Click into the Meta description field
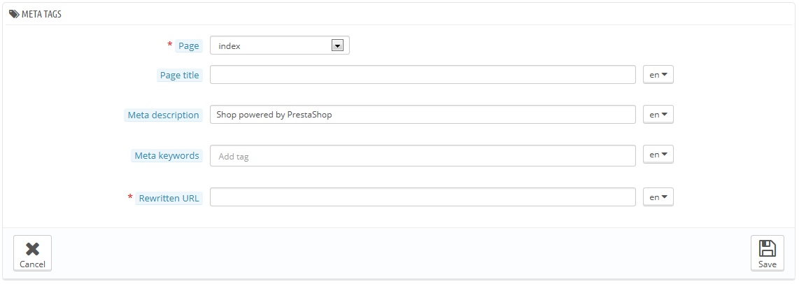 [423, 114]
